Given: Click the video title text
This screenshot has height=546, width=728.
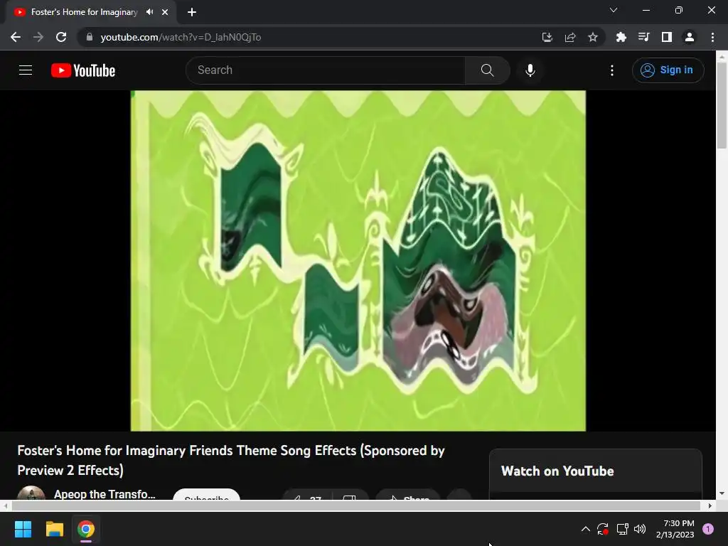Looking at the screenshot, I should 231,460.
